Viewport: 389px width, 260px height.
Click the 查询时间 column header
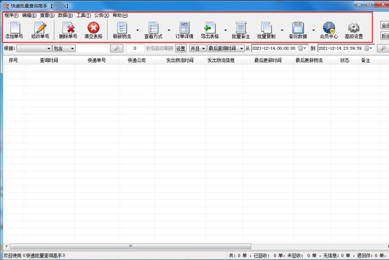pyautogui.click(x=49, y=60)
